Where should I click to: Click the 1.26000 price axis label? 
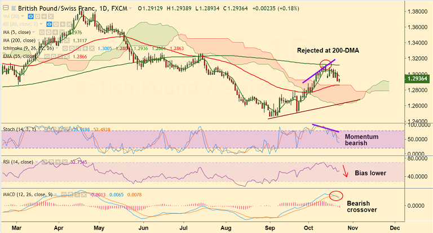[x=418, y=106]
